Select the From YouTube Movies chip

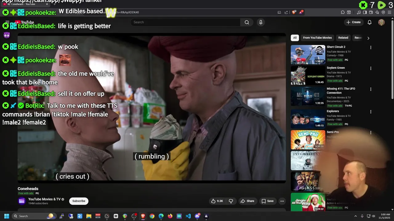pos(317,38)
